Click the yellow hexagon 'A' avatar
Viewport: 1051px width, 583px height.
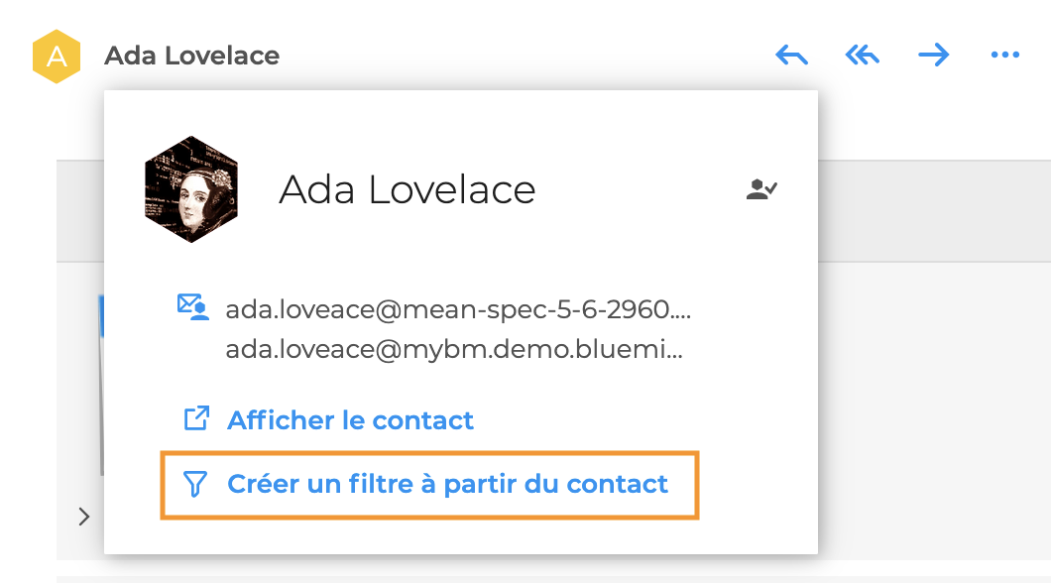point(57,57)
